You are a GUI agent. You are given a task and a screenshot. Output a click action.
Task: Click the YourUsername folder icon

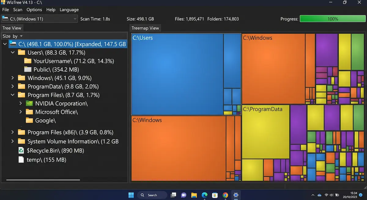click(x=28, y=61)
